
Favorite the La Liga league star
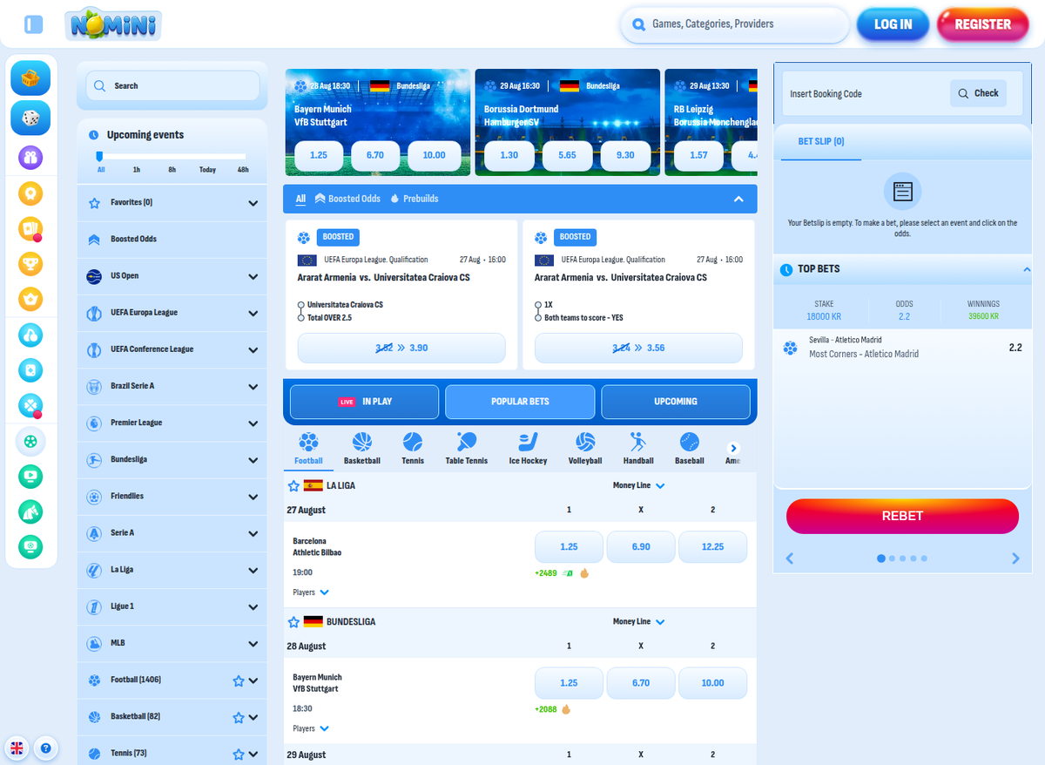(x=293, y=485)
